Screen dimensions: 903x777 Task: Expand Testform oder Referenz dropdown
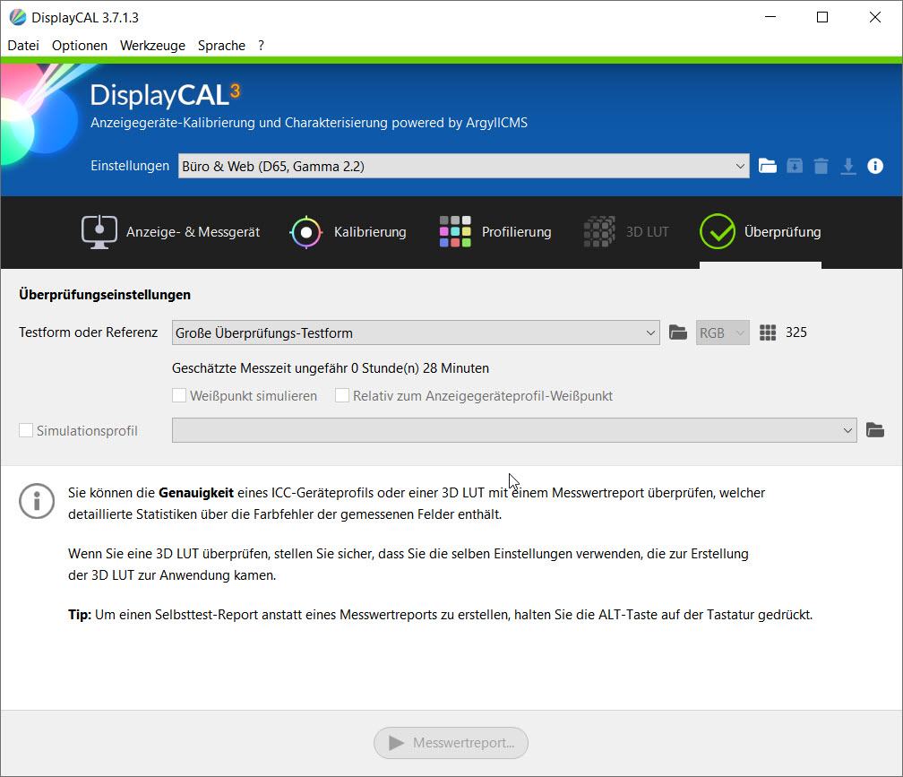click(416, 332)
